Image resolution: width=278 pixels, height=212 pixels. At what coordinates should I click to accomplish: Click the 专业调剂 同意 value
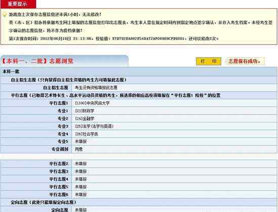pyautogui.click(x=78, y=149)
